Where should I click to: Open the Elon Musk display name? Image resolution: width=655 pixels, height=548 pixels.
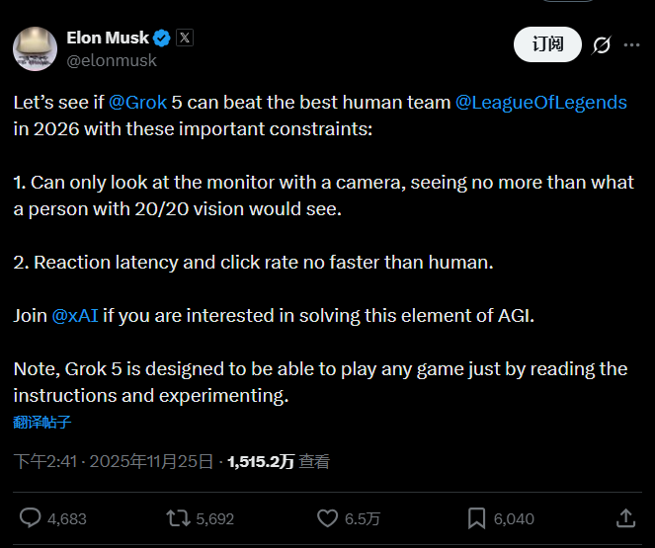(x=108, y=38)
